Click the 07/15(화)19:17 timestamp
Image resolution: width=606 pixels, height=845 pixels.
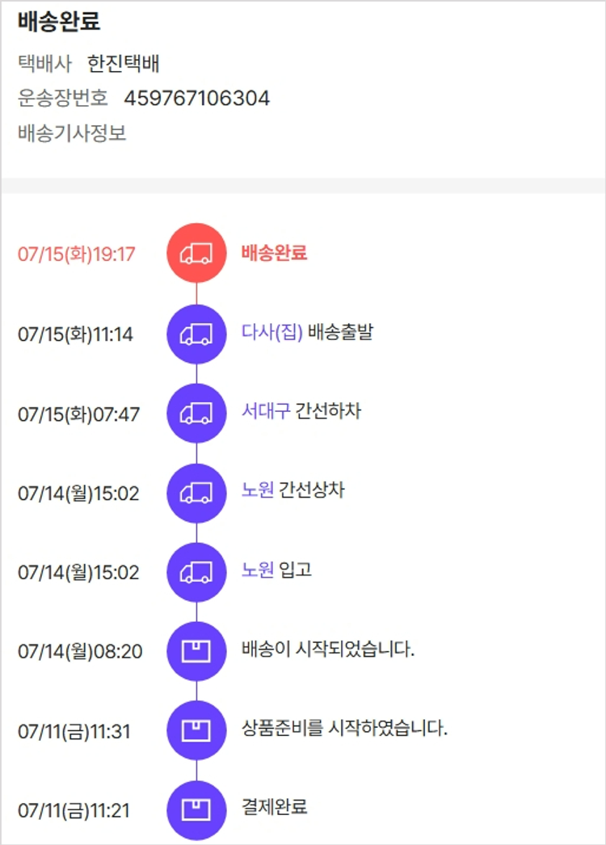point(77,254)
